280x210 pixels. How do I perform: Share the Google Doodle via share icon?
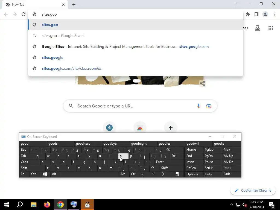pyautogui.click(x=202, y=83)
